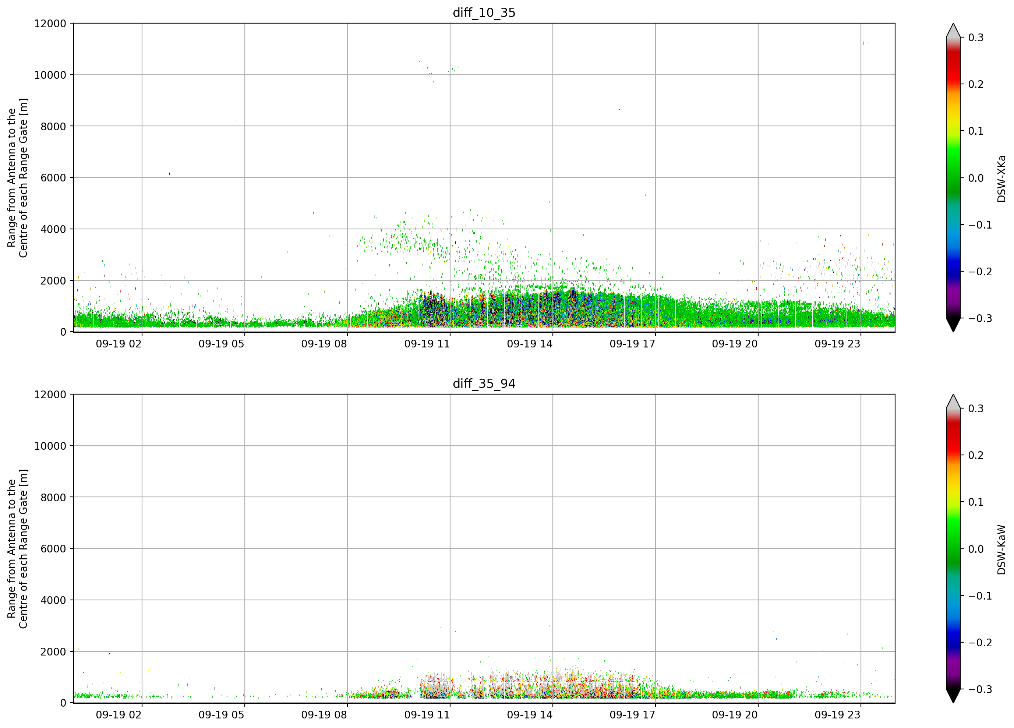Click the 0.2 tick on DSW-KaW colorbar
The width and height of the screenshot is (1014, 728).
coord(976,455)
